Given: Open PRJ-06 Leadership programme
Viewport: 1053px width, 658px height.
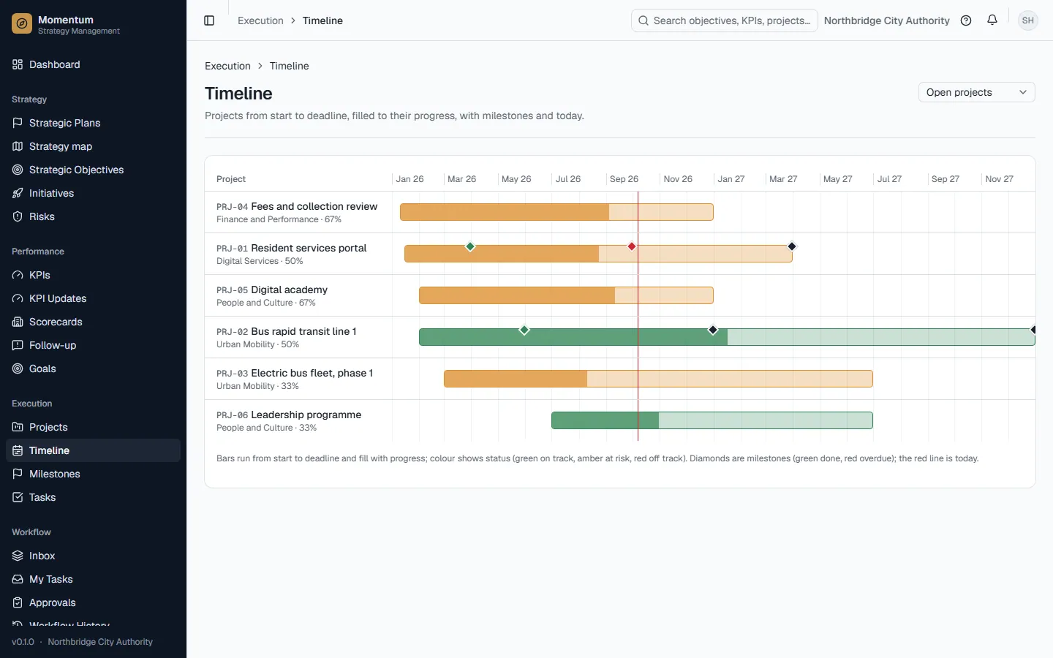Looking at the screenshot, I should pos(289,415).
